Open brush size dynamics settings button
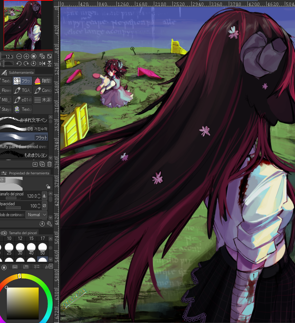 [x=44, y=196]
